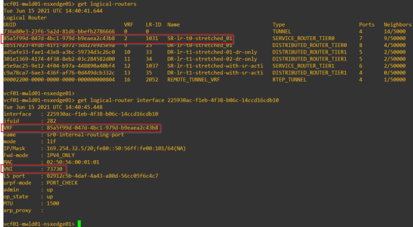Click the DR-lr-t1-stretched-01-dr-only name
The image size is (413, 227).
point(212,52)
